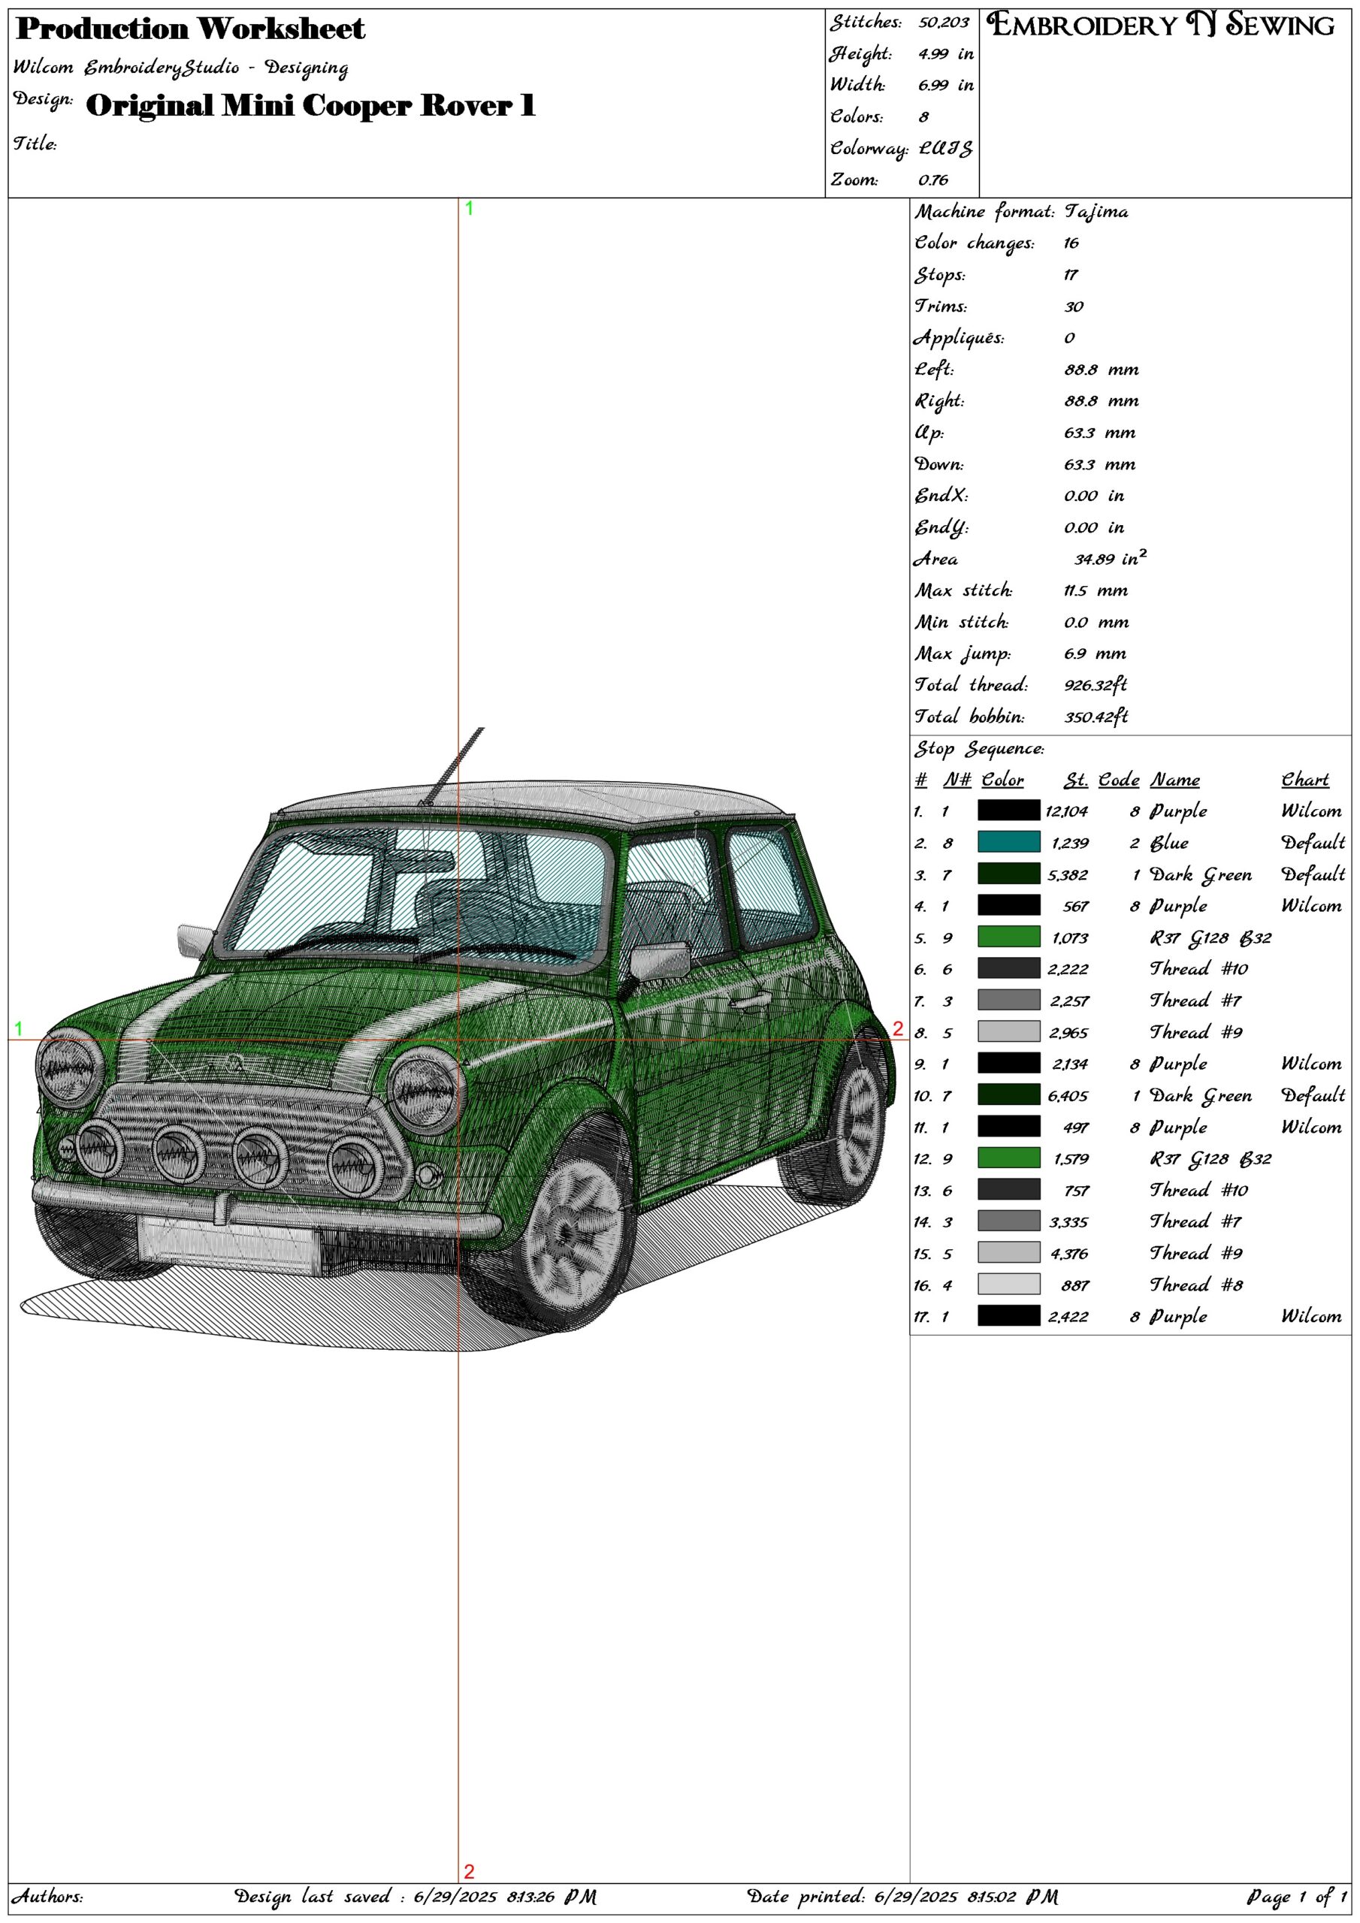The image size is (1360, 1923).
Task: Click the Thread #8 swatch in stop row 16
Action: pos(1009,1284)
